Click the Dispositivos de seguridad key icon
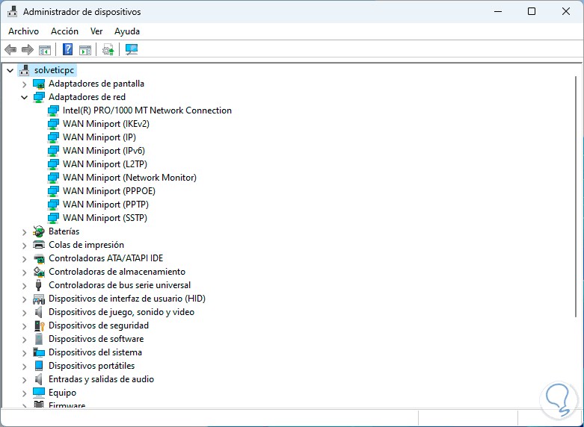584x427 pixels. tap(39, 325)
